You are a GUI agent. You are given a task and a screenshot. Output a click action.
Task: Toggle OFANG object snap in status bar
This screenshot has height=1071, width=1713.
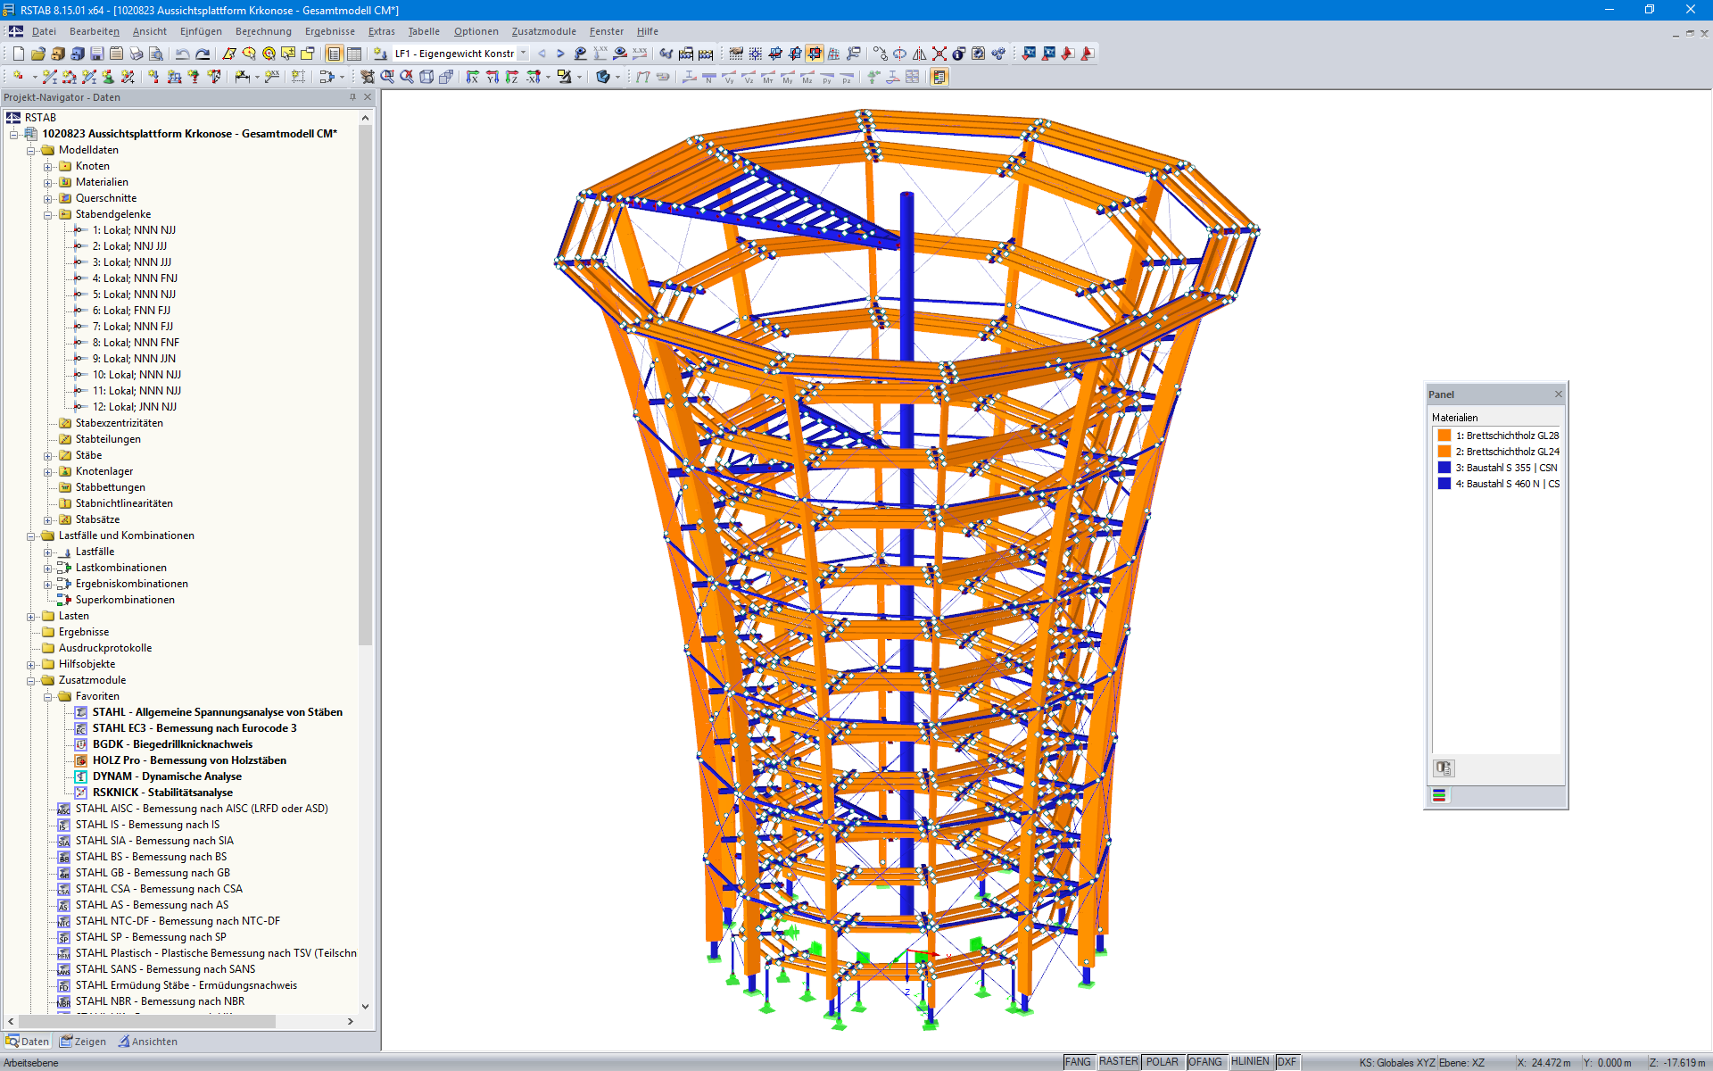click(x=1205, y=1062)
